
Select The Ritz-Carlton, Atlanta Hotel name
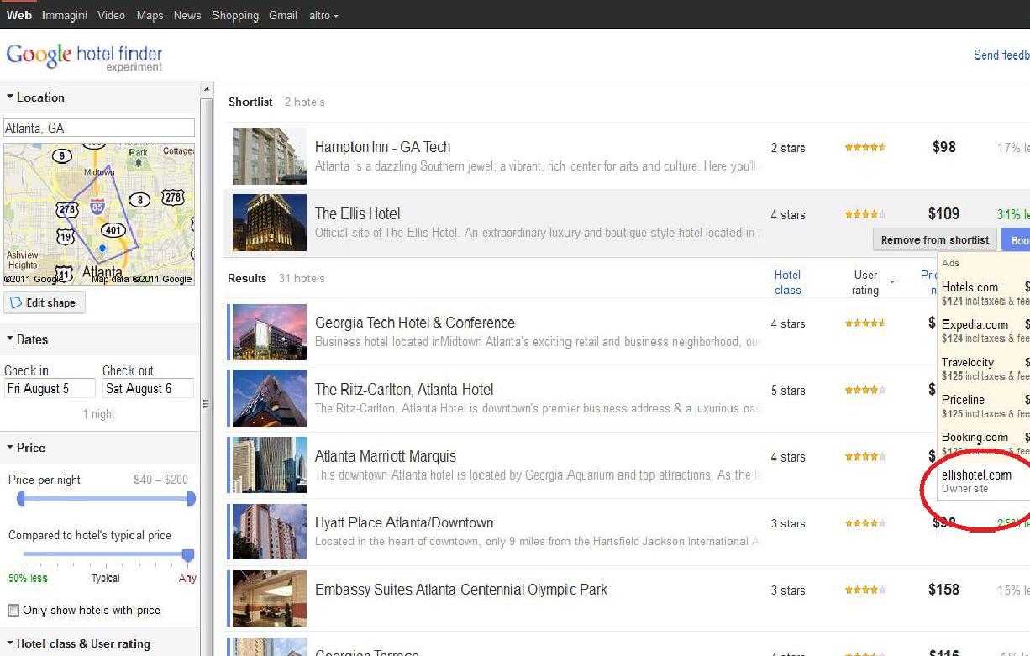(404, 390)
